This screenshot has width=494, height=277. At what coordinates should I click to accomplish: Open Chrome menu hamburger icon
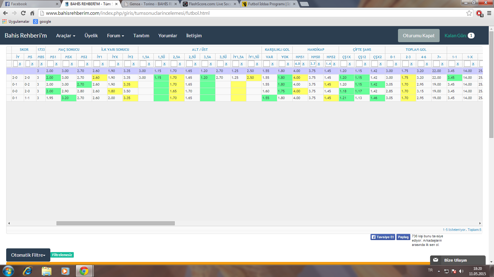pos(489,13)
